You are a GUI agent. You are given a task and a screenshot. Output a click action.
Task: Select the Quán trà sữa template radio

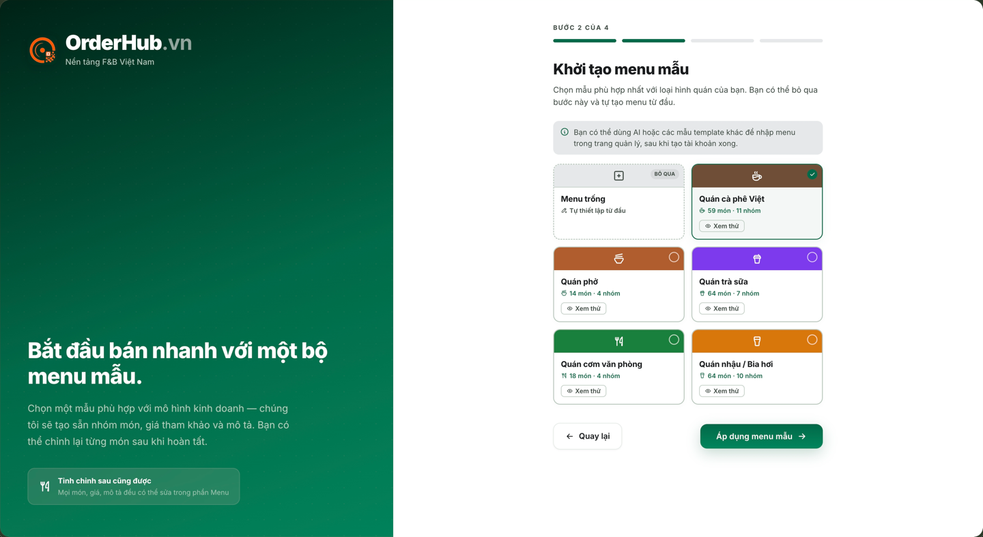coord(812,257)
